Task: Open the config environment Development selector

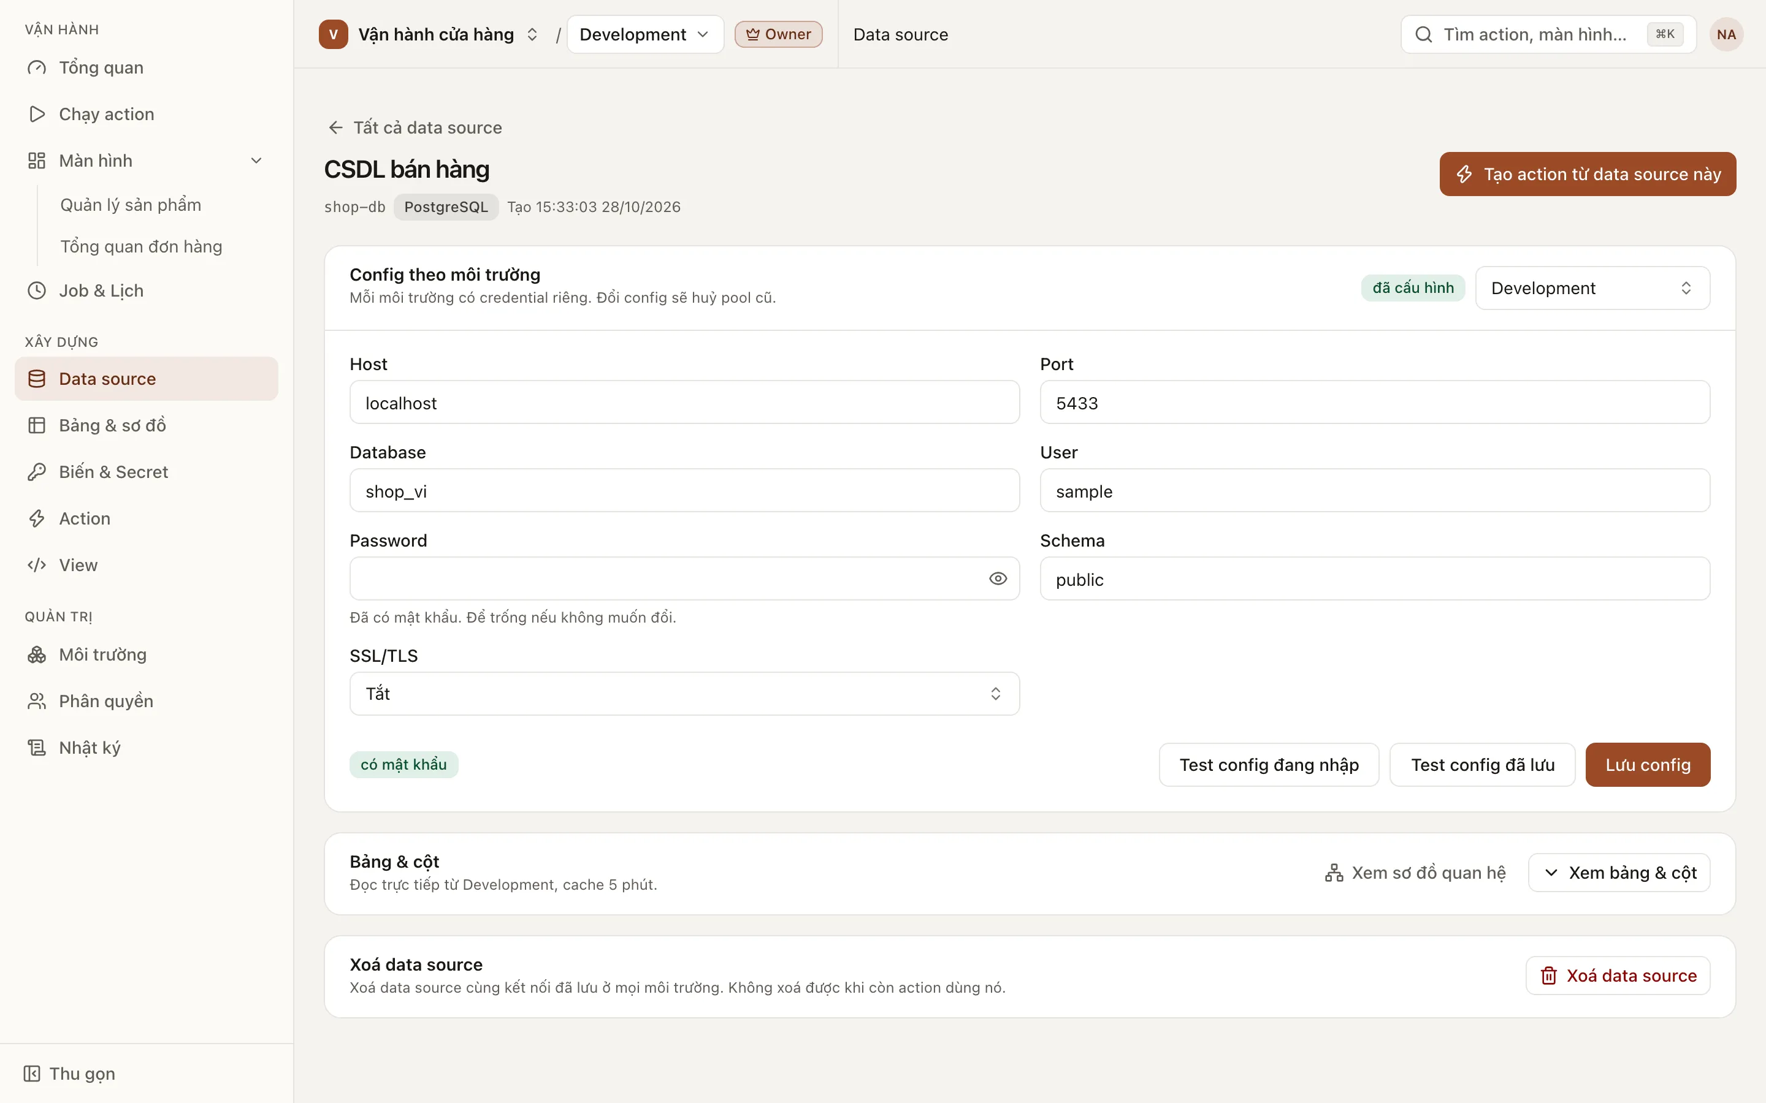Action: coord(1592,288)
